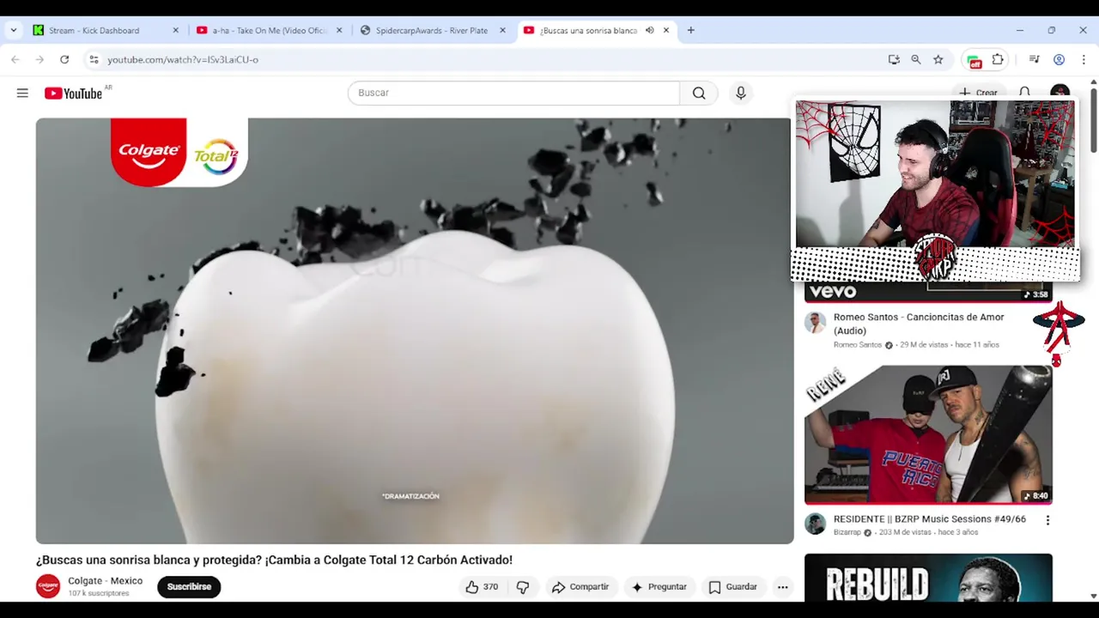Switch to the 'a-ha - Take On Me' tab

pos(269,30)
